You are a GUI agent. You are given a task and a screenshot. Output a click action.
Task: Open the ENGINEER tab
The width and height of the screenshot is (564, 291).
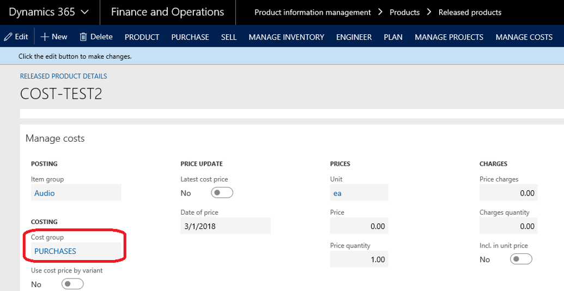coord(354,37)
